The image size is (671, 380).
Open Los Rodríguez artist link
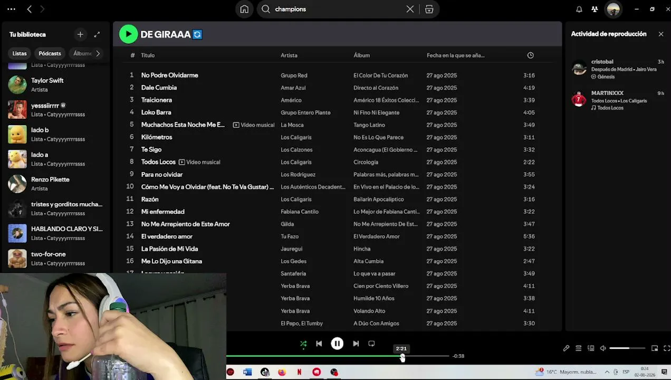tap(298, 175)
